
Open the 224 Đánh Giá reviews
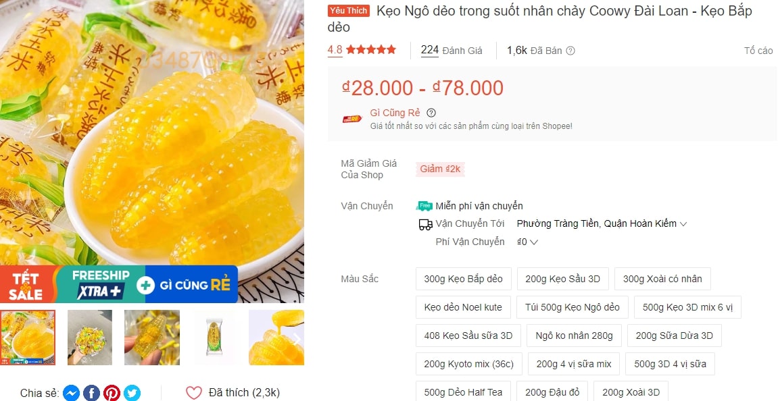point(452,50)
